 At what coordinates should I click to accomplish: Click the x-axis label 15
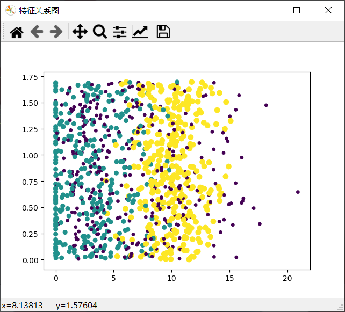[229, 278]
